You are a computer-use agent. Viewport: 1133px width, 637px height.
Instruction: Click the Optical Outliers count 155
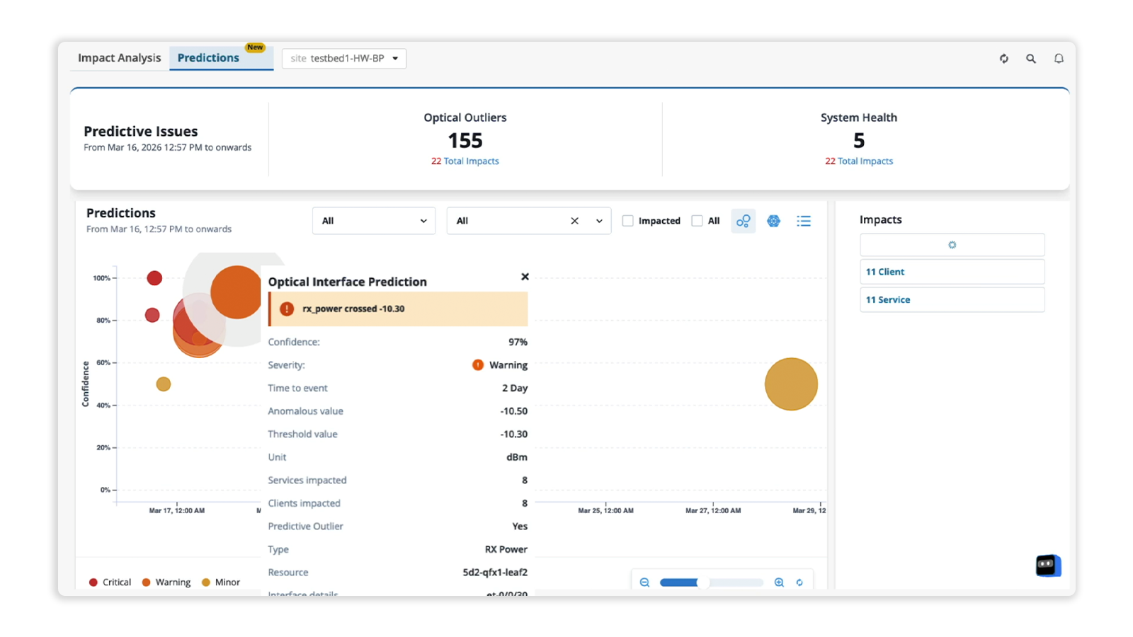click(465, 140)
